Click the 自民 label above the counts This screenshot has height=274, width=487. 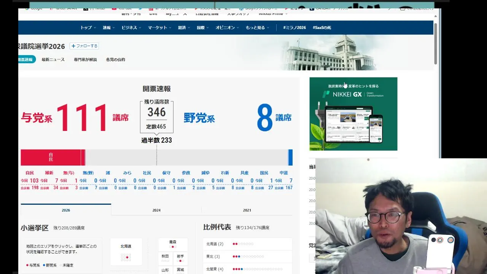click(x=30, y=173)
